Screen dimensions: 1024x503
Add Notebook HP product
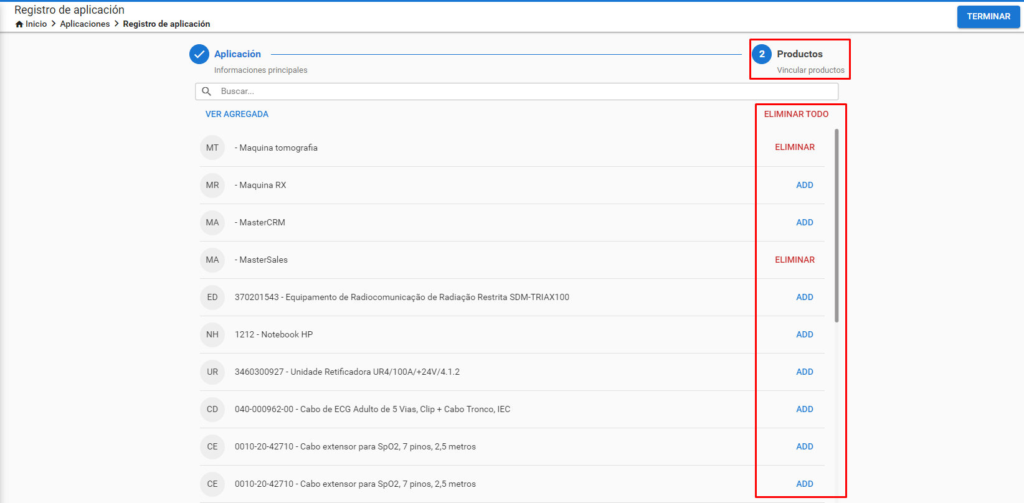point(805,334)
